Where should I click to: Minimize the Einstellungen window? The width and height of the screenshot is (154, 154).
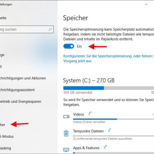pyautogui.click(x=146, y=4)
